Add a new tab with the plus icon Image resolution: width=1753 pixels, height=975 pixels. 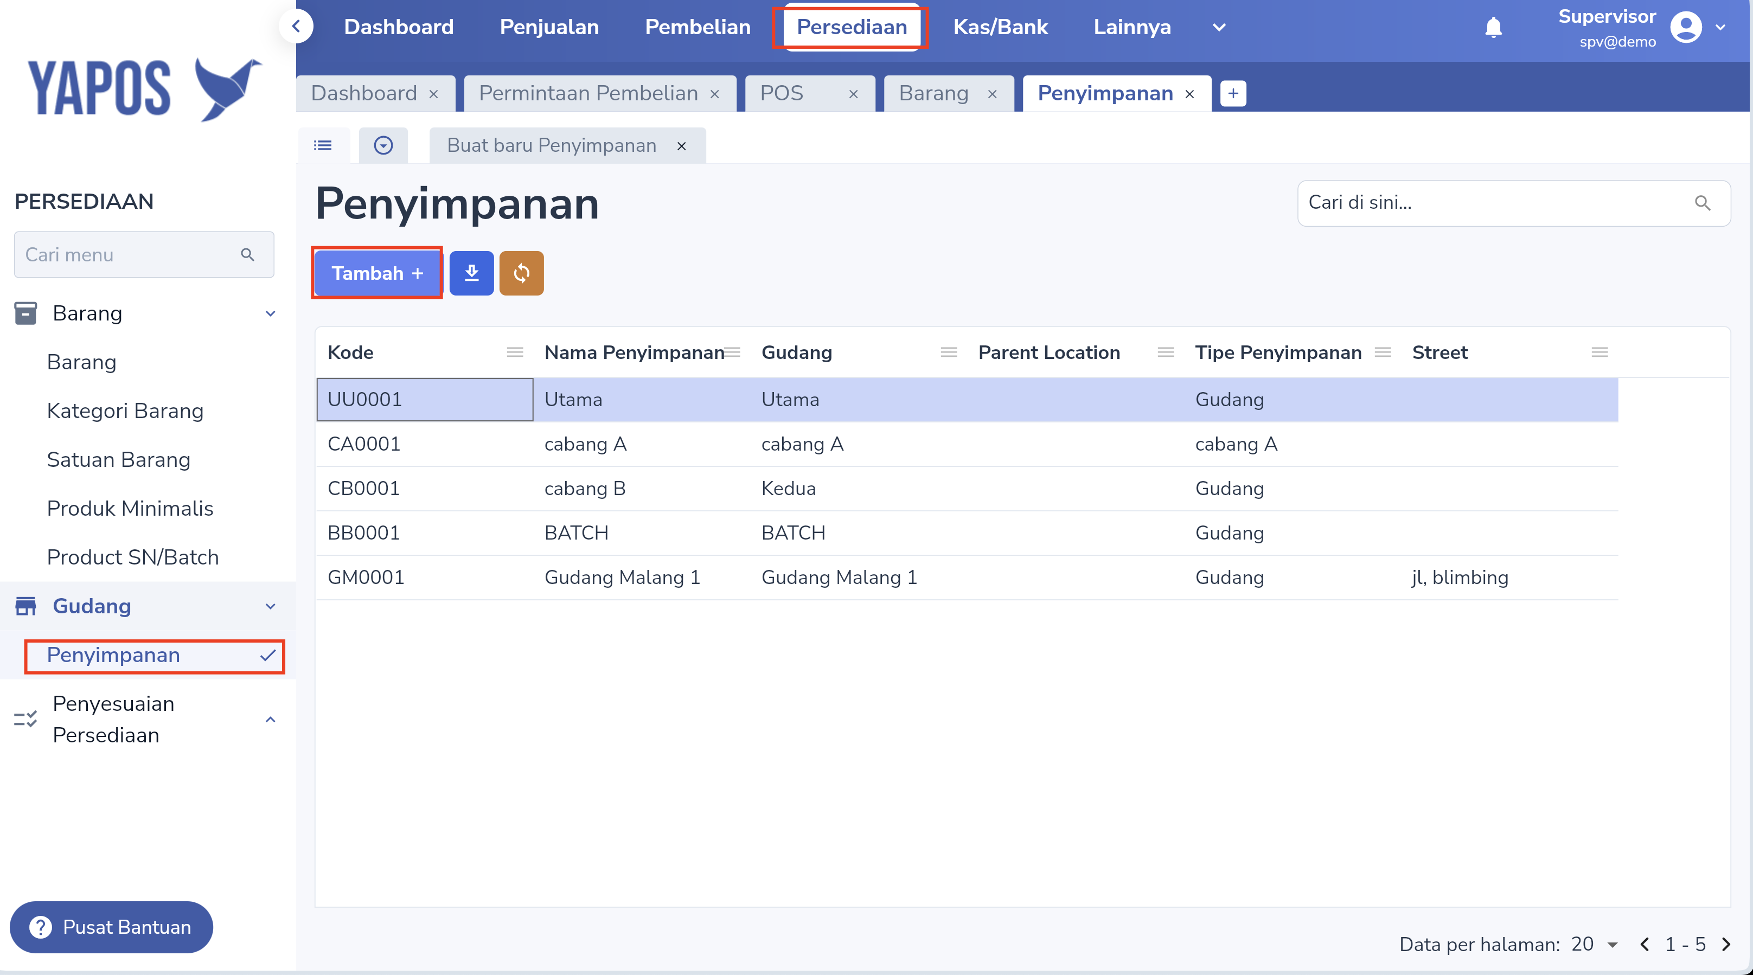click(1232, 93)
